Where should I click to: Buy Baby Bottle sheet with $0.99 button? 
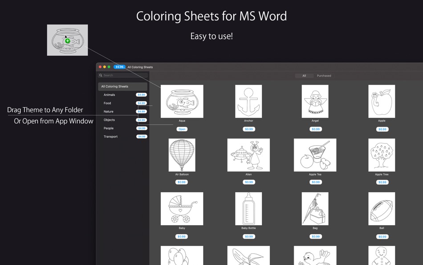coord(248,236)
